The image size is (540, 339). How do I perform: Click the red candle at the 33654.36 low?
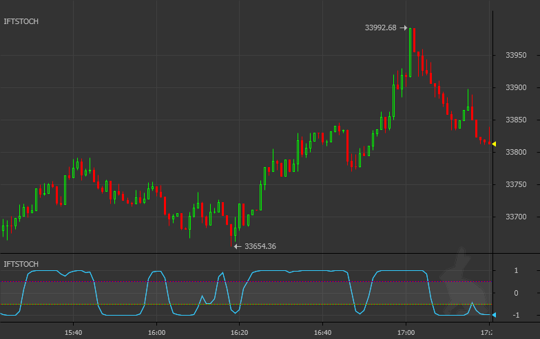[x=231, y=235]
